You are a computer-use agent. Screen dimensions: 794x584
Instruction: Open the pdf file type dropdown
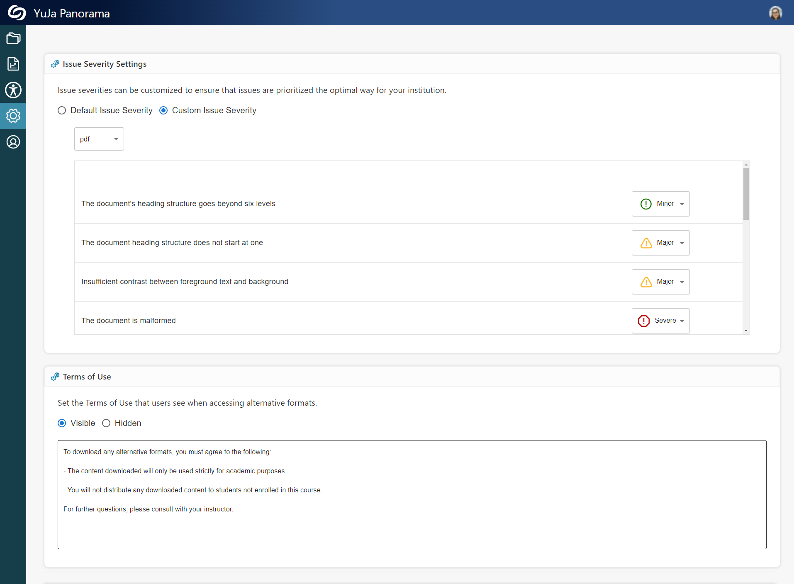(x=99, y=139)
